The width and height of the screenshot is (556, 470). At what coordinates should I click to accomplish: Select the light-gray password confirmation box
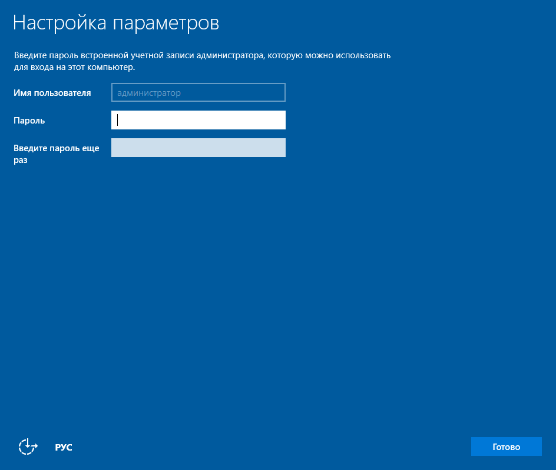click(x=198, y=148)
